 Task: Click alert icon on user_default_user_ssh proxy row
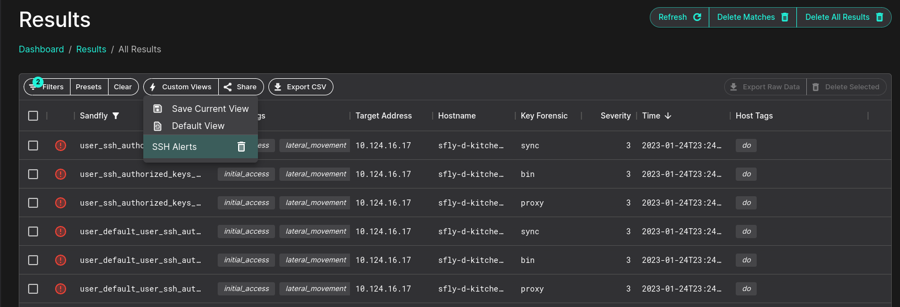coord(61,289)
